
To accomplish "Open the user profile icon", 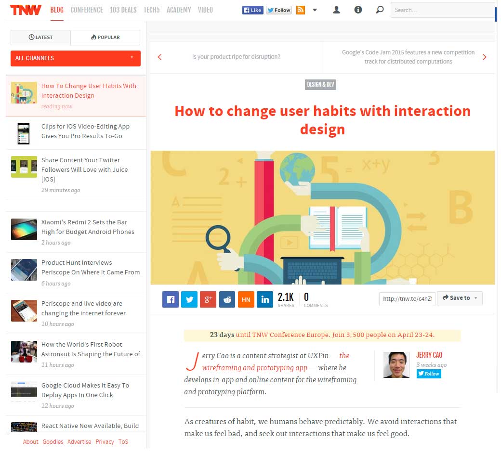I will 336,10.
